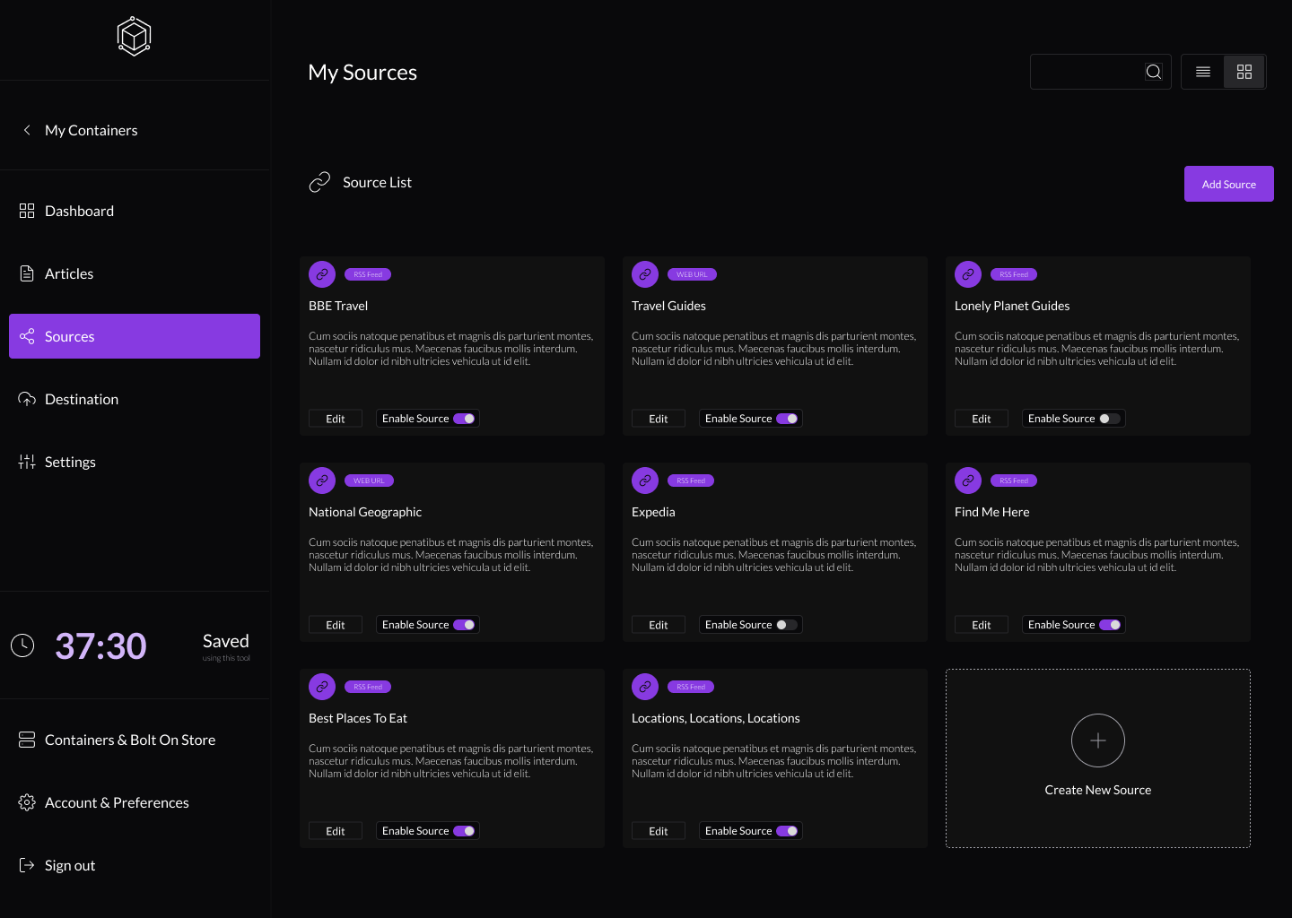
Task: Click the link icon on the BBE Travel card
Action: coord(322,273)
